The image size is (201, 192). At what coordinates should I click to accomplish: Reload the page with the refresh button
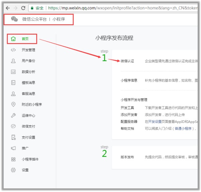tap(23, 8)
